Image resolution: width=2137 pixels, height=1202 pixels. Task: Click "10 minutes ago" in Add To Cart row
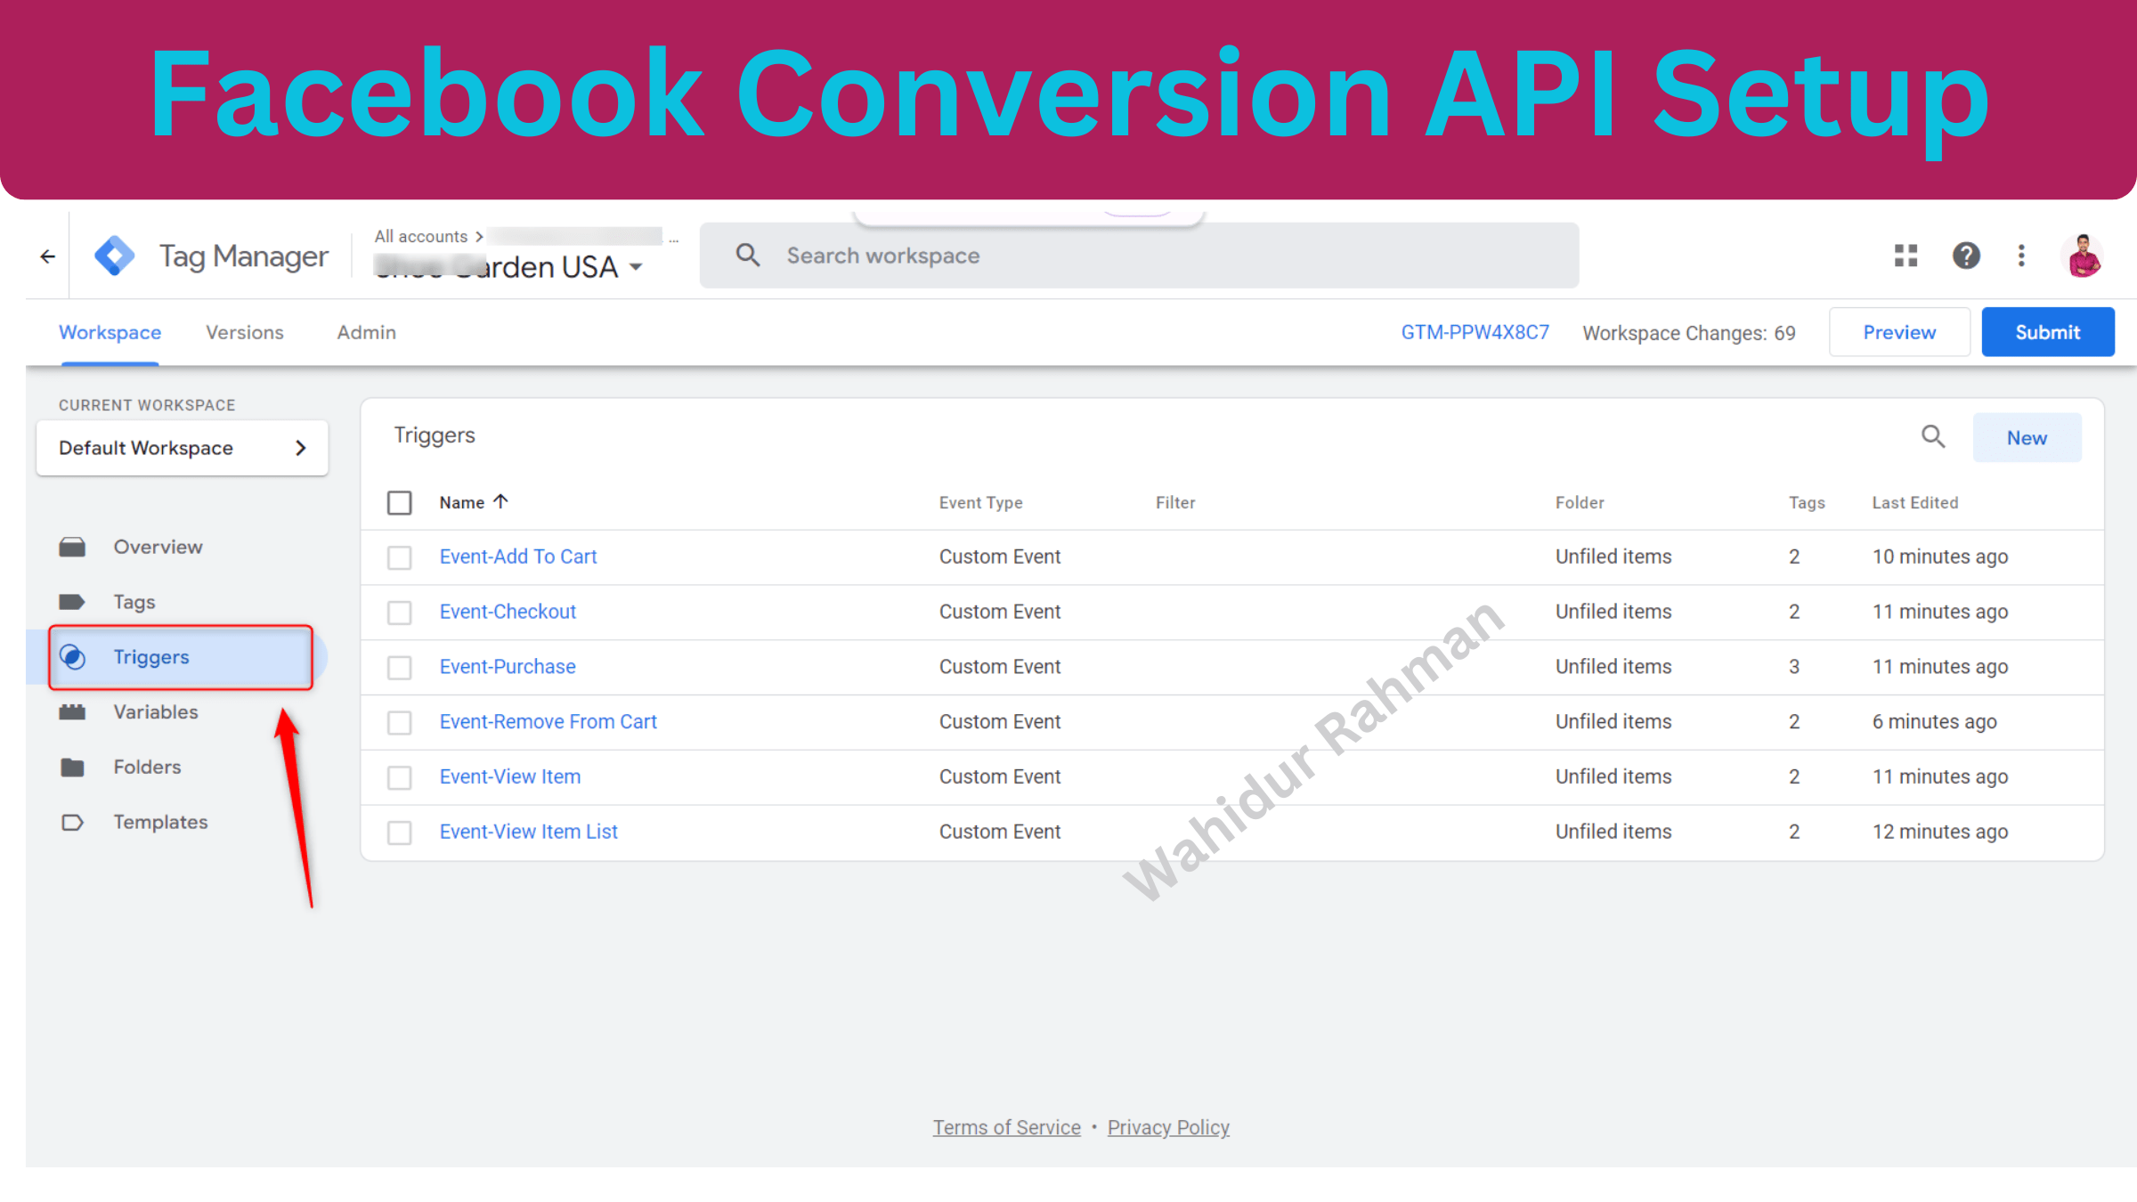click(x=1940, y=556)
